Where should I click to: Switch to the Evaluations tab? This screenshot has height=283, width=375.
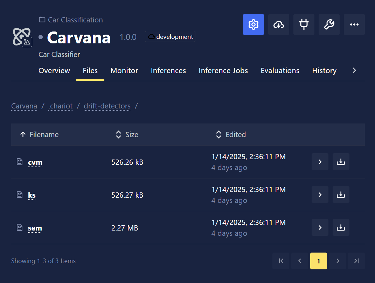point(280,71)
